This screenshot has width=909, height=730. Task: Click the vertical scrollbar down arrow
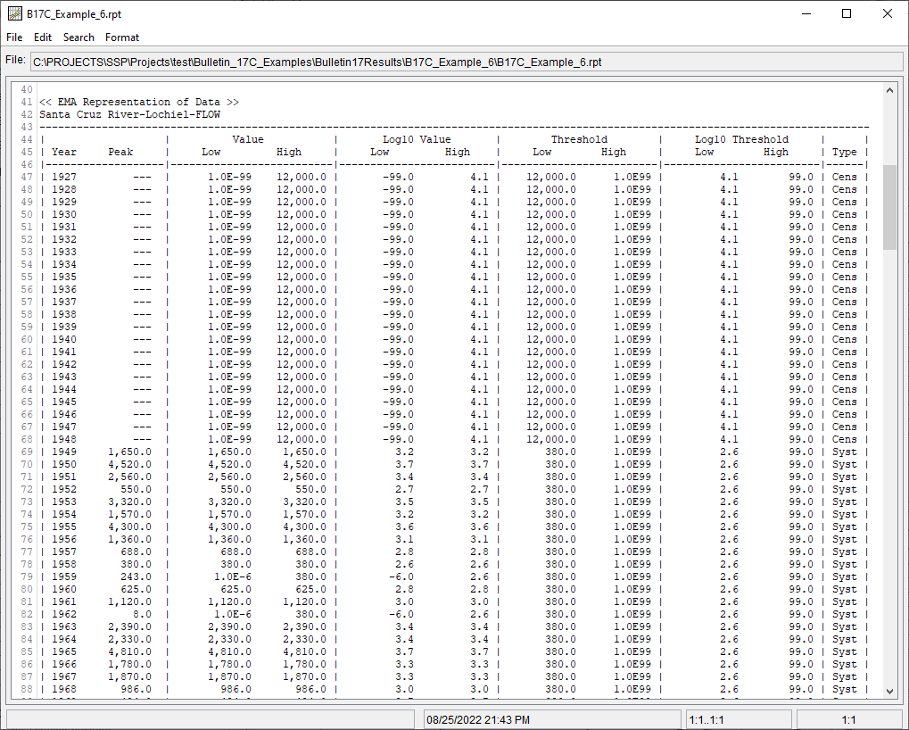[890, 691]
